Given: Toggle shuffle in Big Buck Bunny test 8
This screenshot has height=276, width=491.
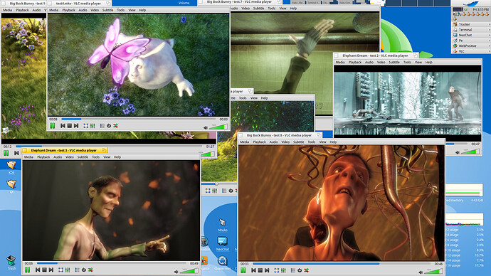Looking at the screenshot, I should (306, 270).
